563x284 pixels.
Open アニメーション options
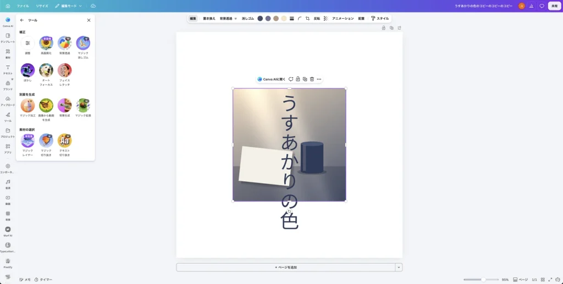(x=343, y=18)
